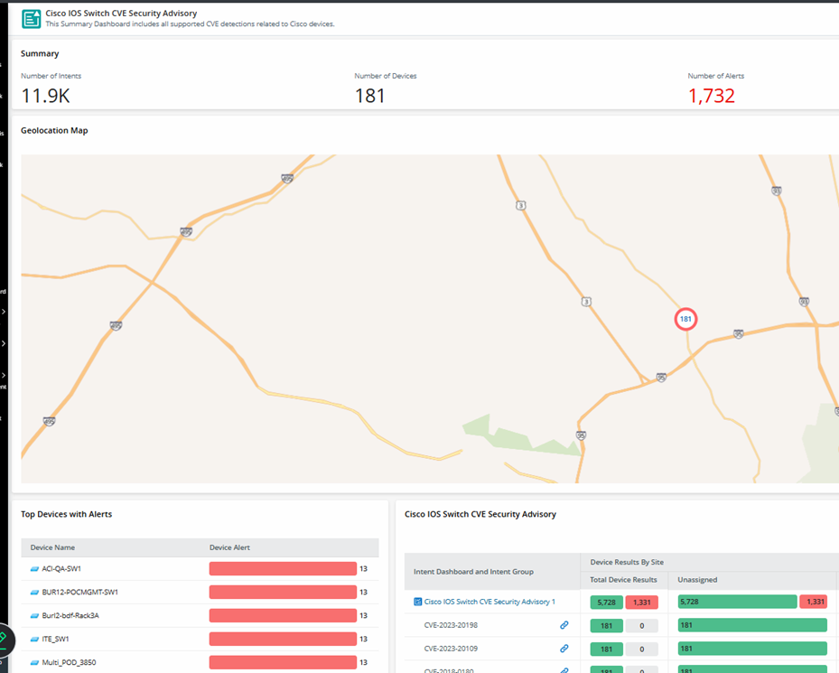Click green 5,728 badge under Total Device Results
839x673 pixels.
pyautogui.click(x=606, y=602)
